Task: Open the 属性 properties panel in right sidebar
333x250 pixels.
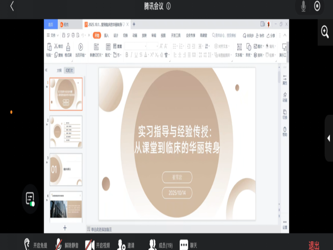Action: click(284, 80)
